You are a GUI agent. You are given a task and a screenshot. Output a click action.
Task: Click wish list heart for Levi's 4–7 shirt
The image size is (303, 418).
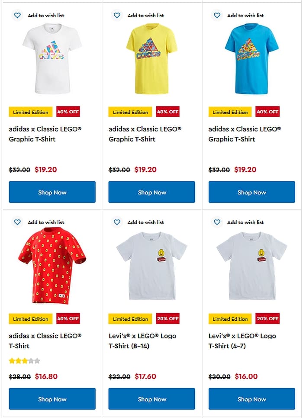(x=217, y=222)
